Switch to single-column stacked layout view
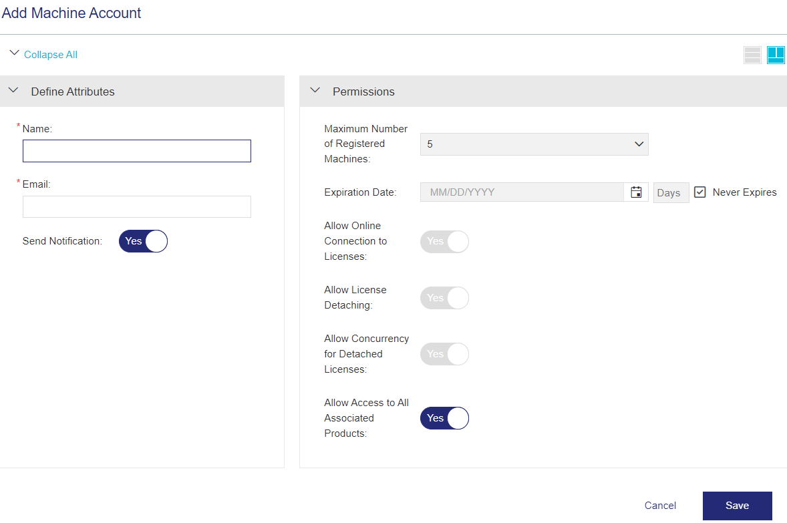 click(752, 55)
